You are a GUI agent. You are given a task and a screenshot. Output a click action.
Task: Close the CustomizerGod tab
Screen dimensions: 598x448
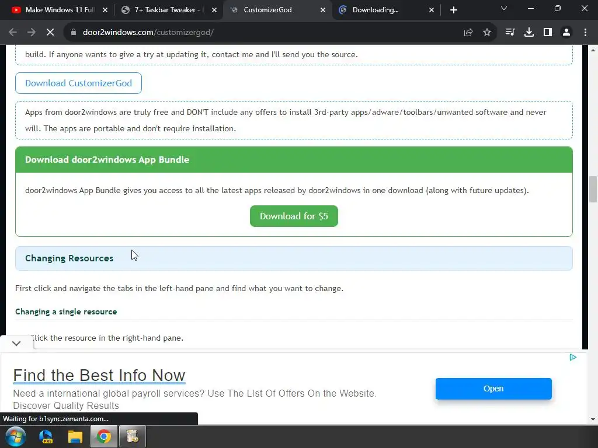323,10
